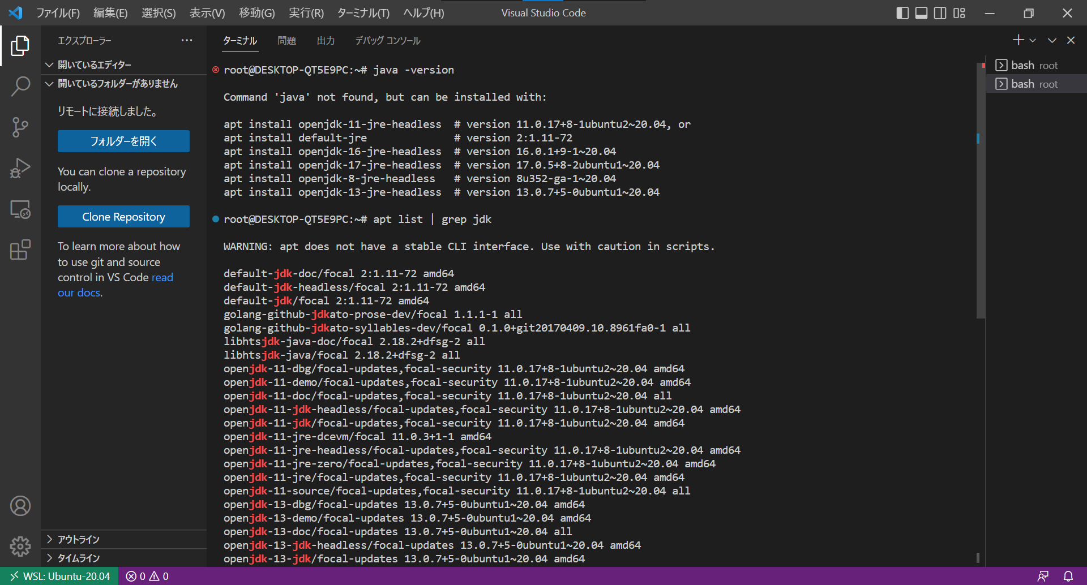Open the notifications bell
This screenshot has width=1087, height=585.
[1068, 576]
